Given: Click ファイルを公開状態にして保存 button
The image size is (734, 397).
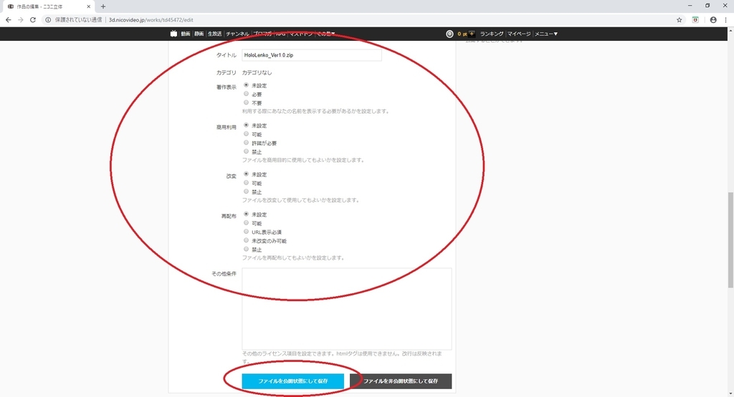Looking at the screenshot, I should (293, 381).
